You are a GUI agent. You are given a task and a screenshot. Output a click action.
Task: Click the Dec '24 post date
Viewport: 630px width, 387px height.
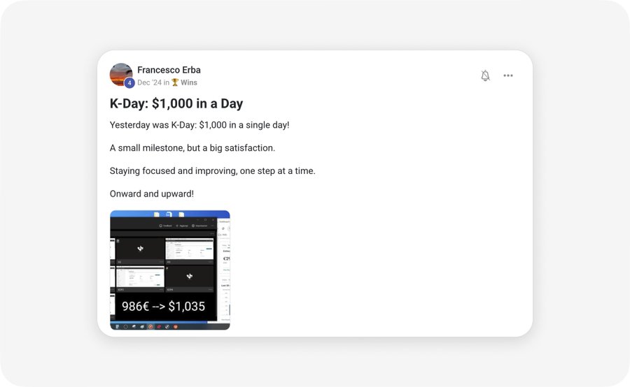(149, 82)
